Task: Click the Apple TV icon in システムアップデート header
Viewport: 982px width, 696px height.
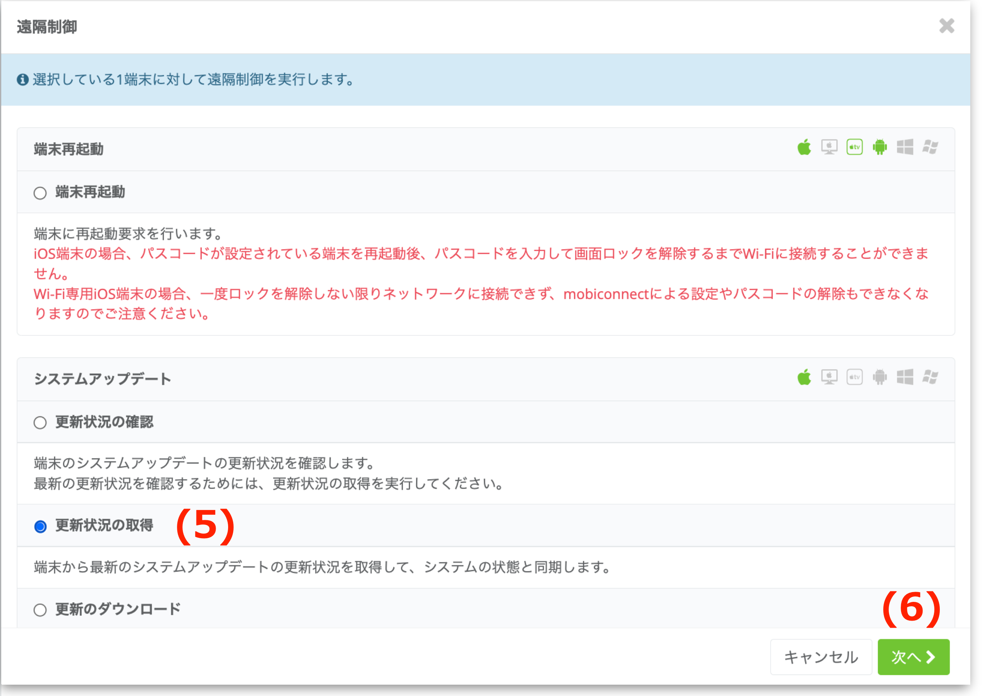Action: (854, 377)
